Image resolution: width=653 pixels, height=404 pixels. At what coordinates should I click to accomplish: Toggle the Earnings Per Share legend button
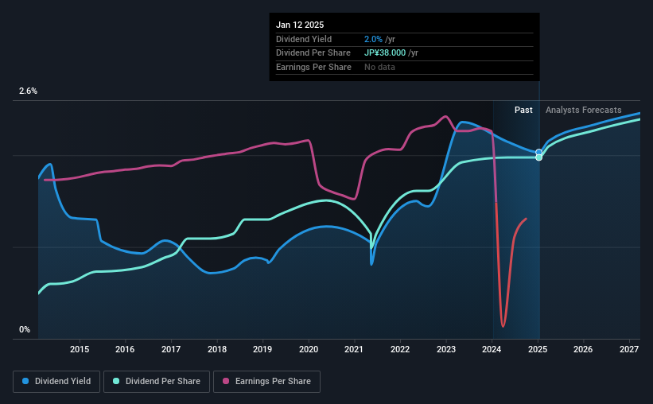267,382
